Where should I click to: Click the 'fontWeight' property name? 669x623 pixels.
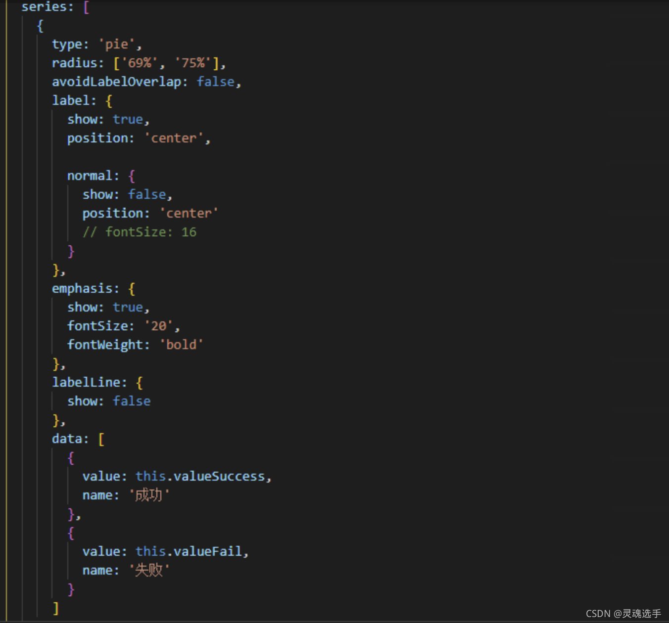[105, 345]
